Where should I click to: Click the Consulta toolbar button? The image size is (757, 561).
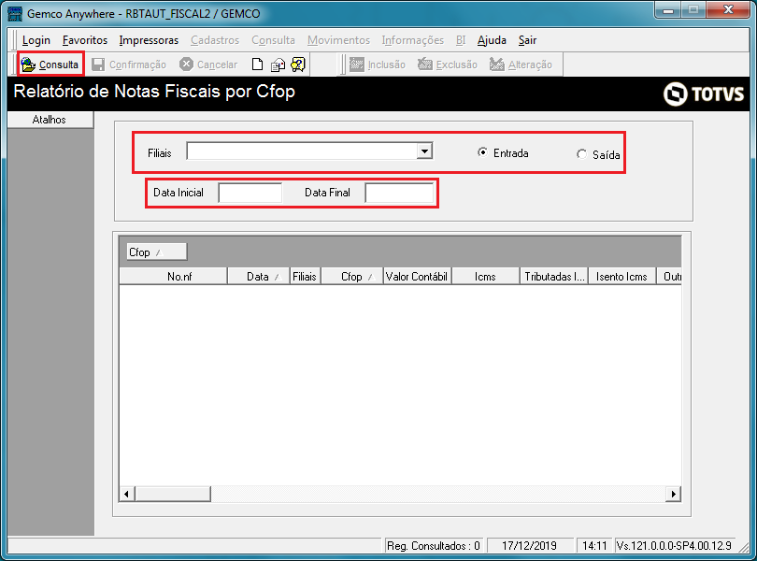click(x=50, y=65)
